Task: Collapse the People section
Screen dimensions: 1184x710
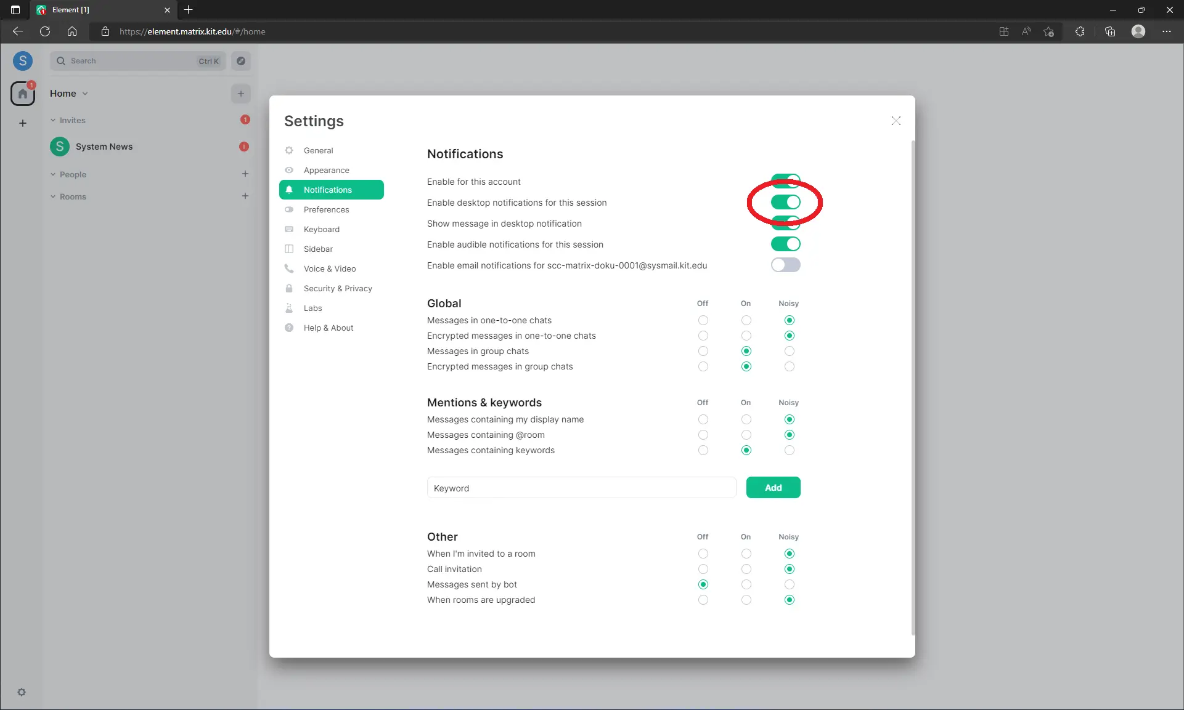Action: 52,174
